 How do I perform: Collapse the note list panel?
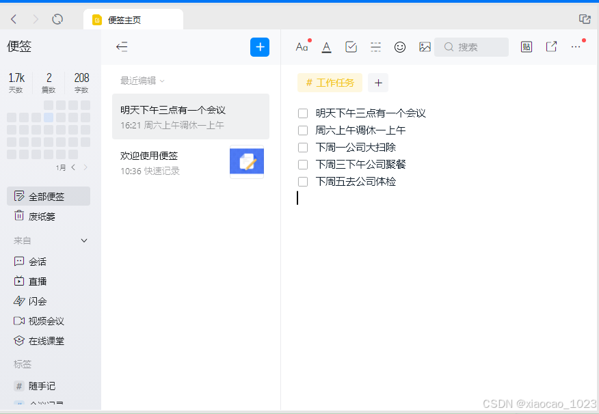pos(122,47)
